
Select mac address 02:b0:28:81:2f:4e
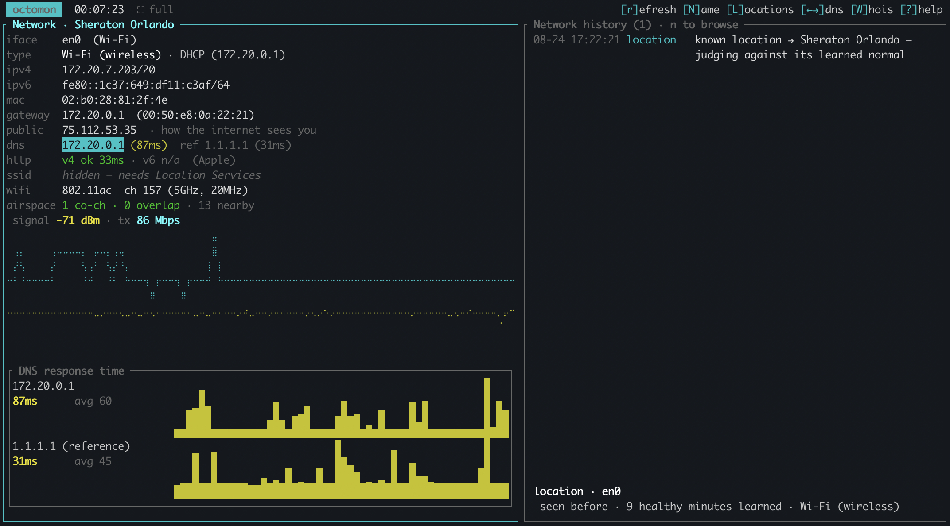click(115, 100)
